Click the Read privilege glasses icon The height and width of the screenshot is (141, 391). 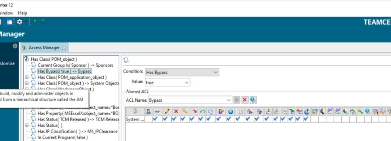[157, 112]
